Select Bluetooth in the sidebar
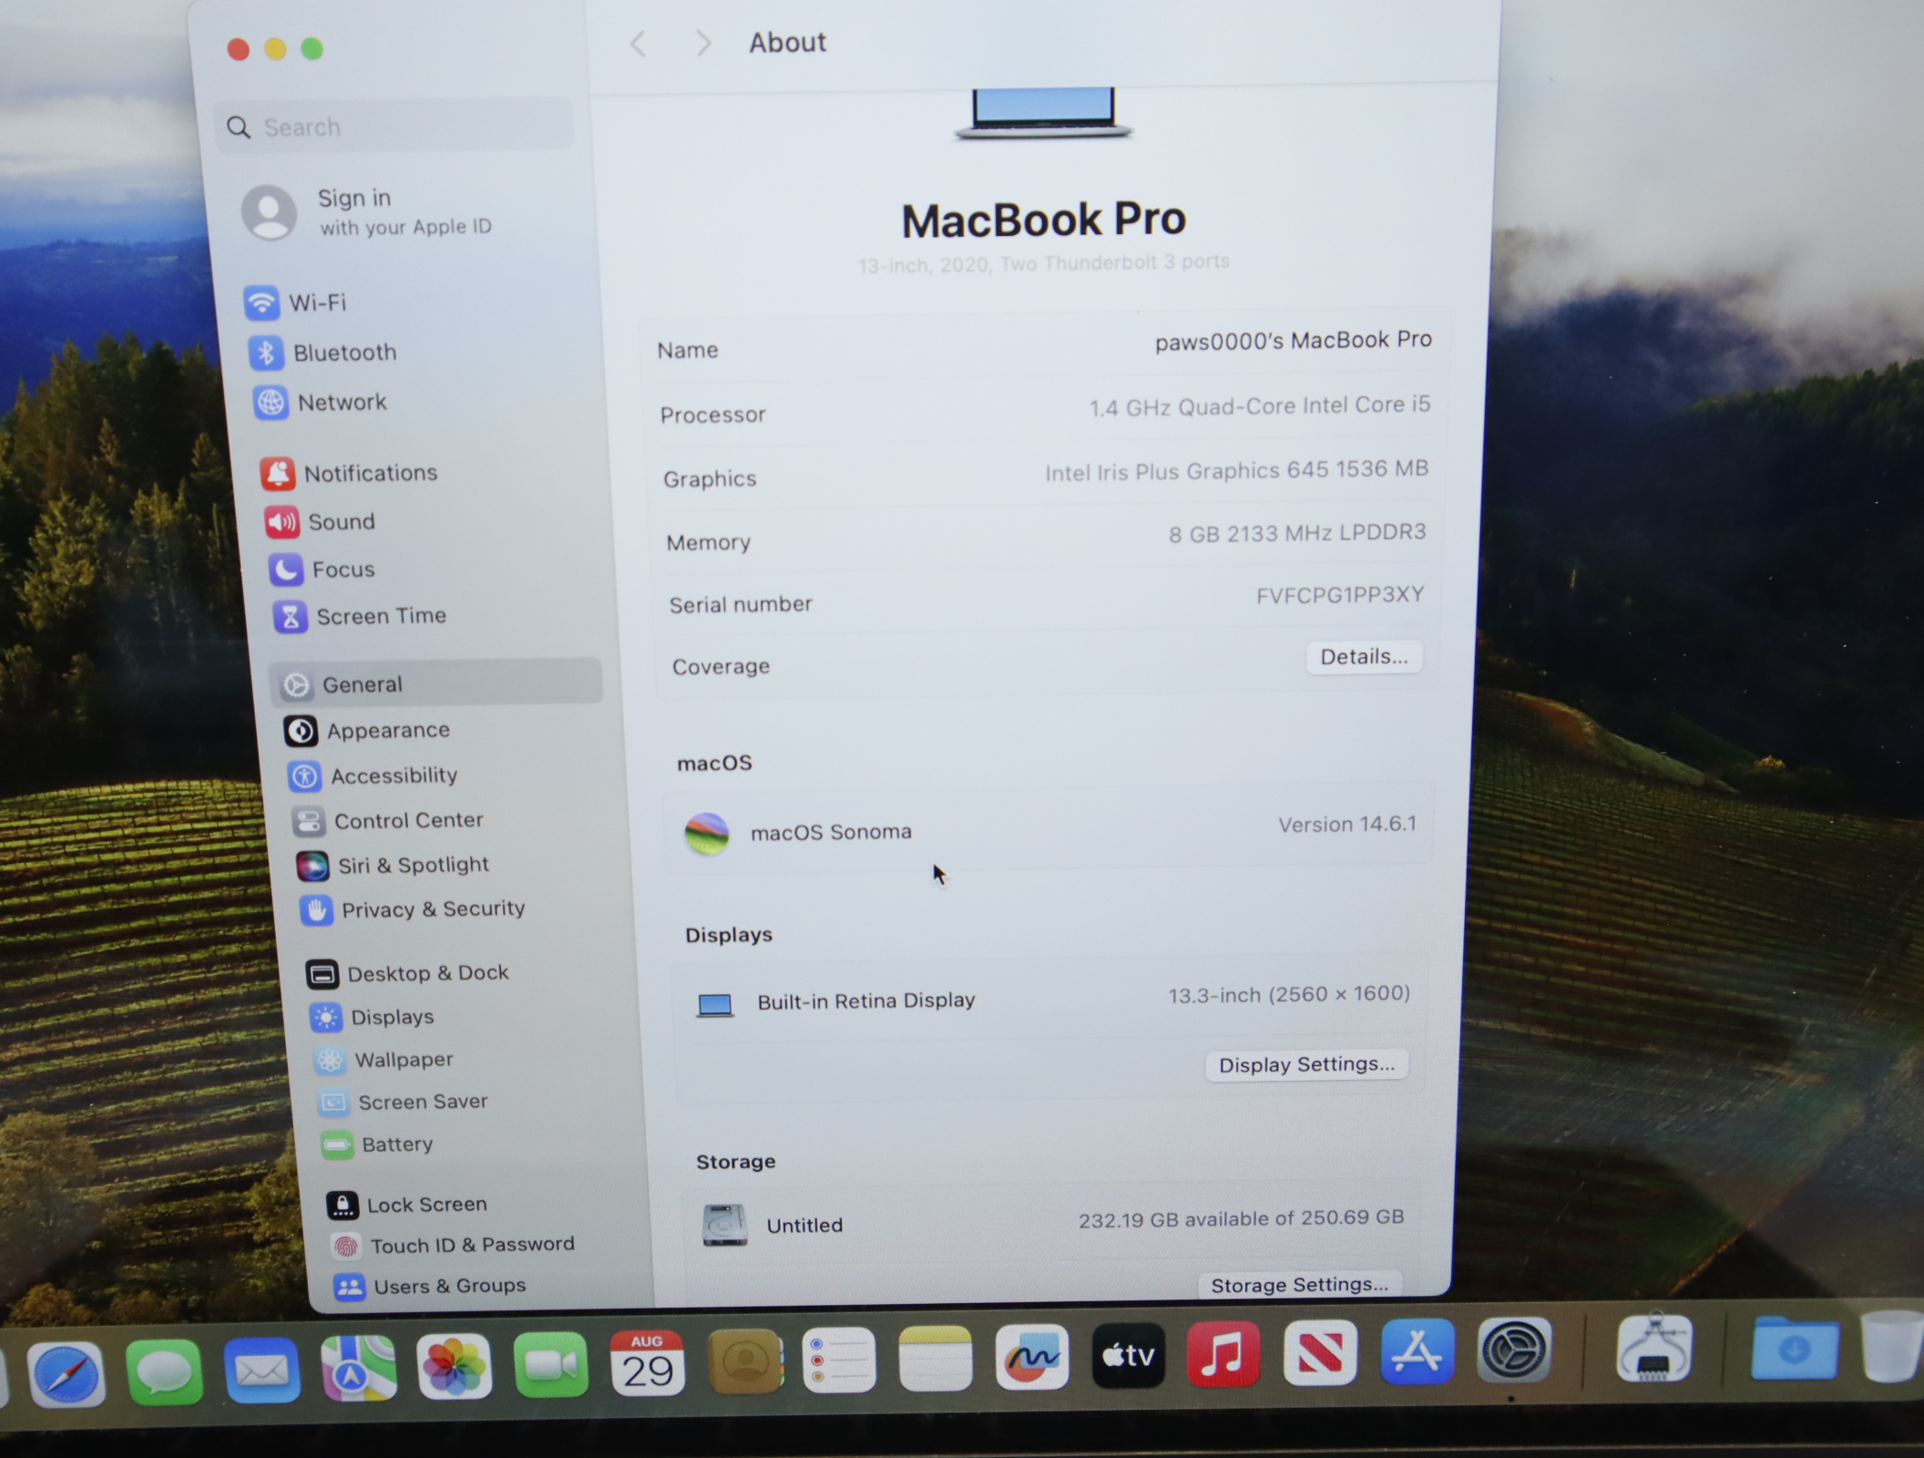1924x1458 pixels. click(343, 353)
